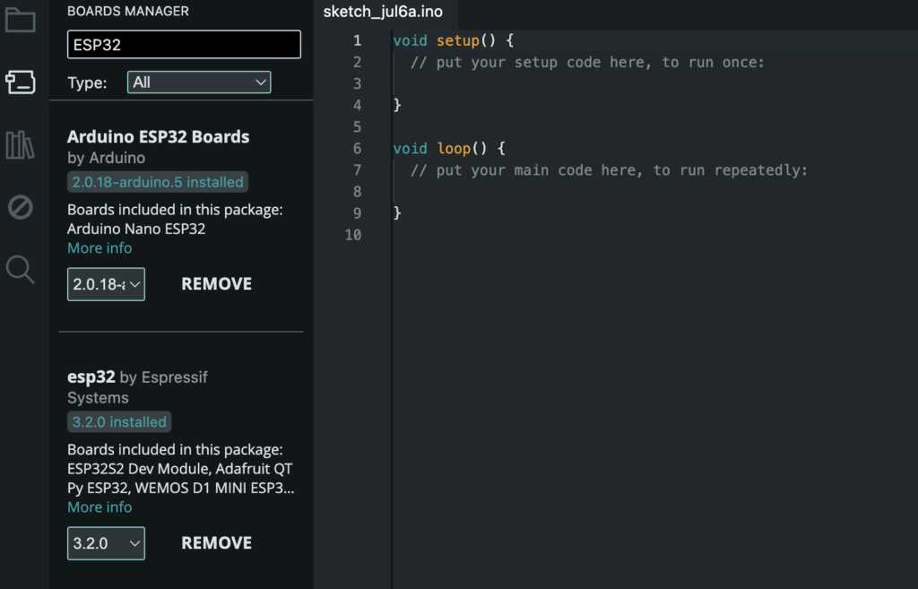
Task: Open the Type filter dropdown showing All
Action: tap(199, 82)
